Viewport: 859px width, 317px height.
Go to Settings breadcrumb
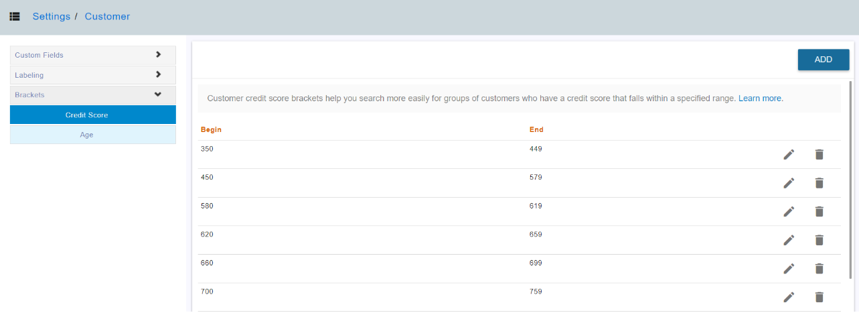tap(52, 16)
